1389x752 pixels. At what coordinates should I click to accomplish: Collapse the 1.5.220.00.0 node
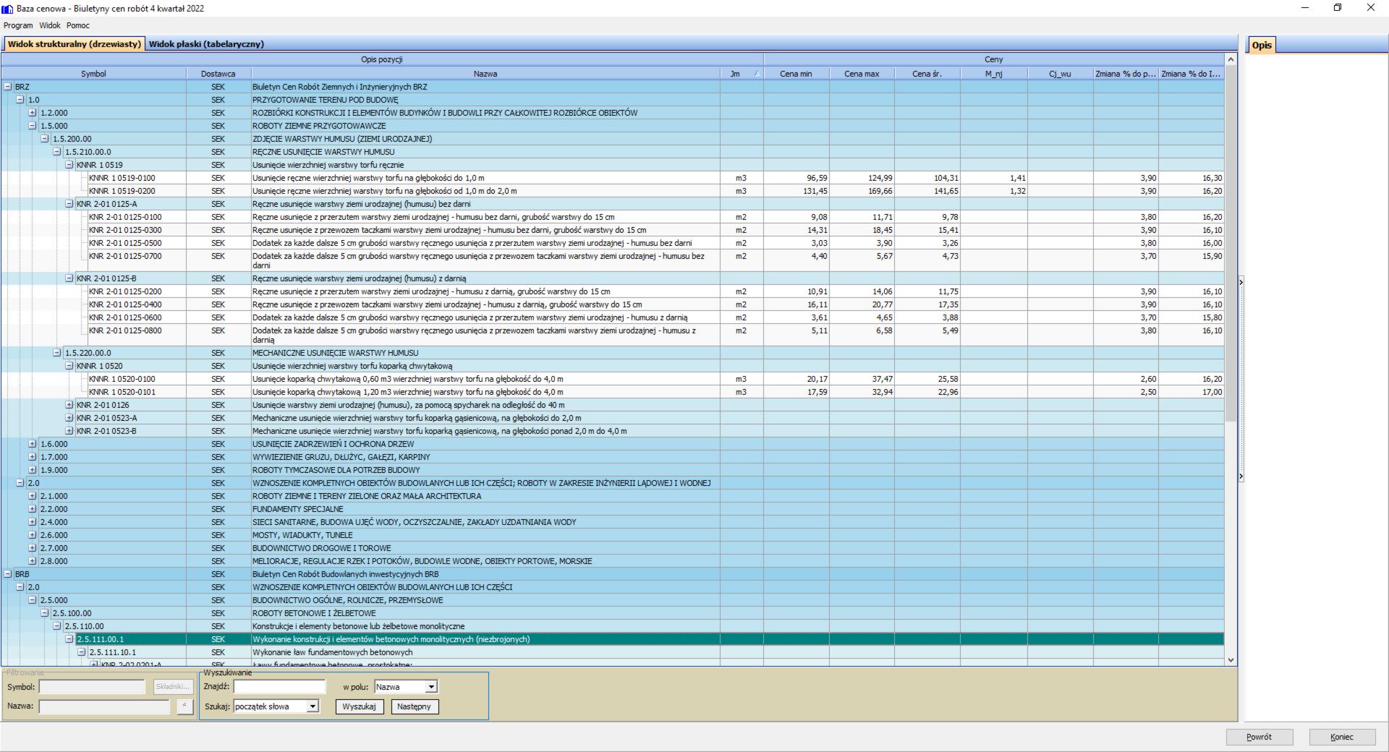tap(57, 353)
